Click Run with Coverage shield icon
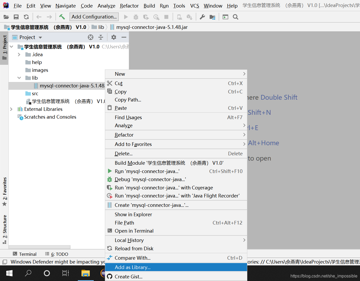 click(146, 17)
